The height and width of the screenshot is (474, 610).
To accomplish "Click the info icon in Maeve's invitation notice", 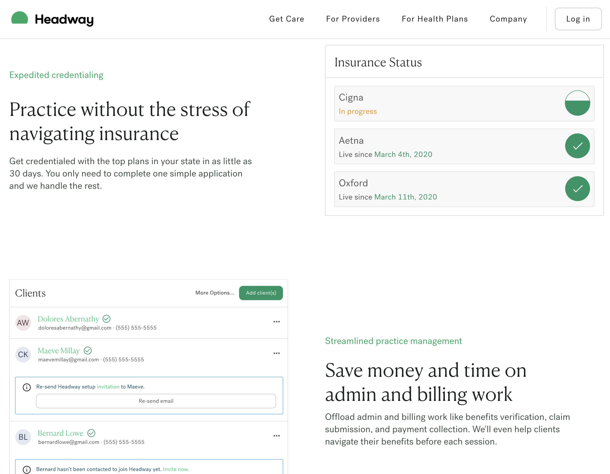I will (x=27, y=387).
